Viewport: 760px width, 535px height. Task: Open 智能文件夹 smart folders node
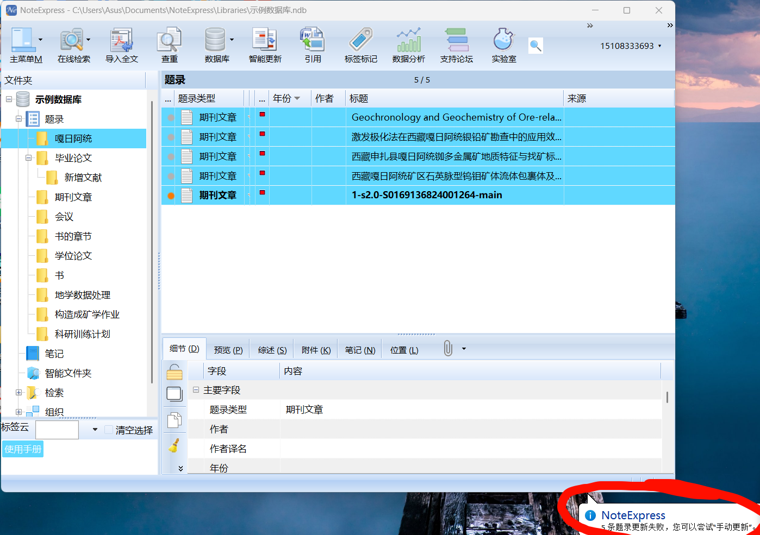click(60, 373)
